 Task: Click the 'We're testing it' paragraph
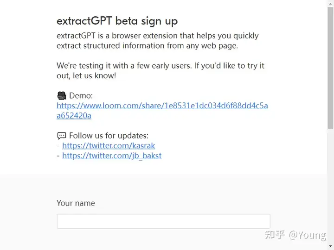tap(161, 70)
